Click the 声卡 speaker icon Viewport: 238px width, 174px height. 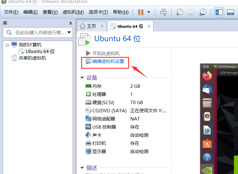click(x=88, y=135)
